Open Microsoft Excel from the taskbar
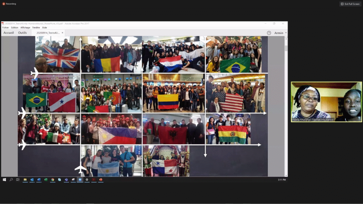363x204 pixels. point(45,180)
